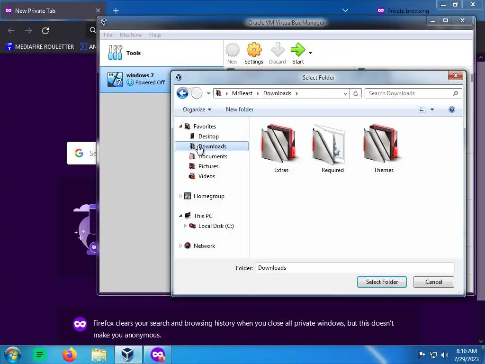This screenshot has height=364, width=485.
Task: Expand the Homegroup node
Action: tap(180, 196)
